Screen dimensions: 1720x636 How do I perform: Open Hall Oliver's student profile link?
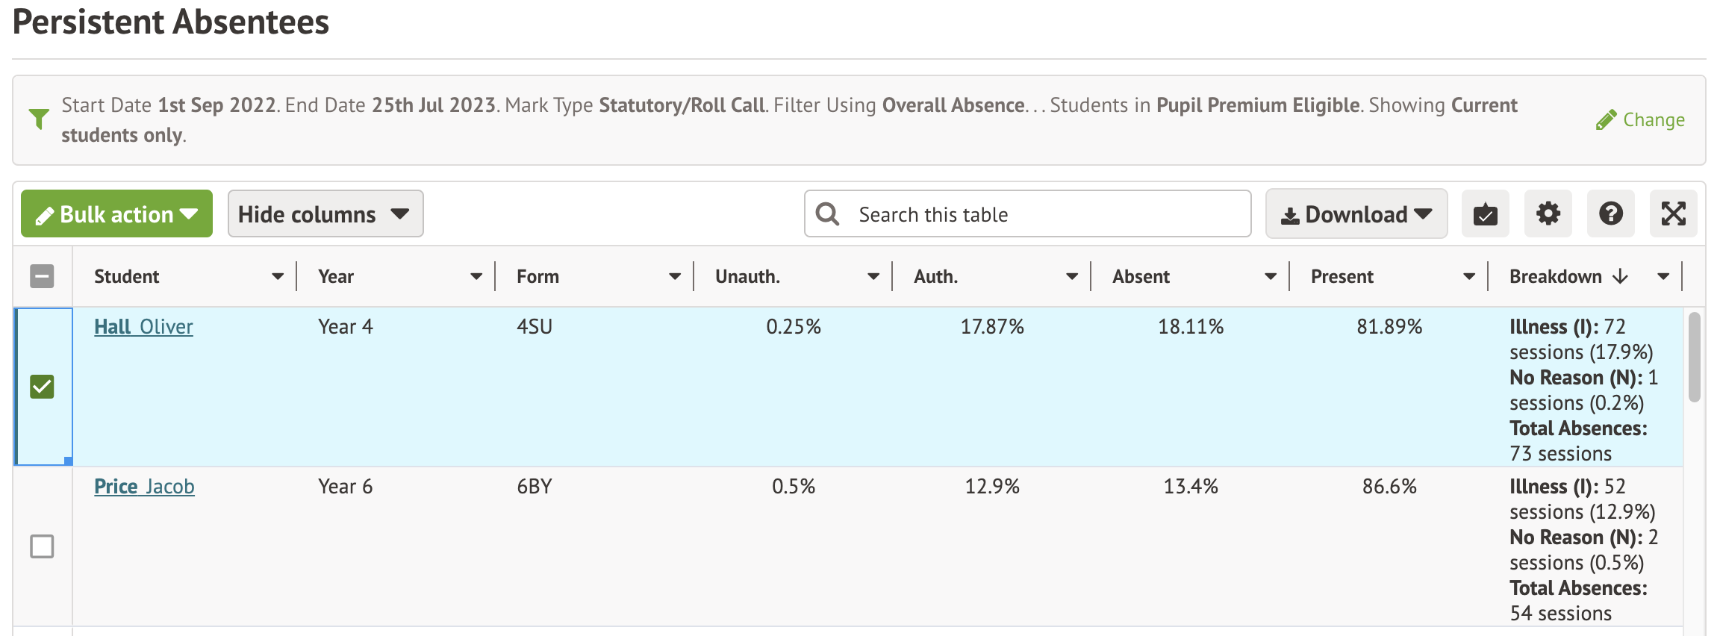click(x=143, y=327)
